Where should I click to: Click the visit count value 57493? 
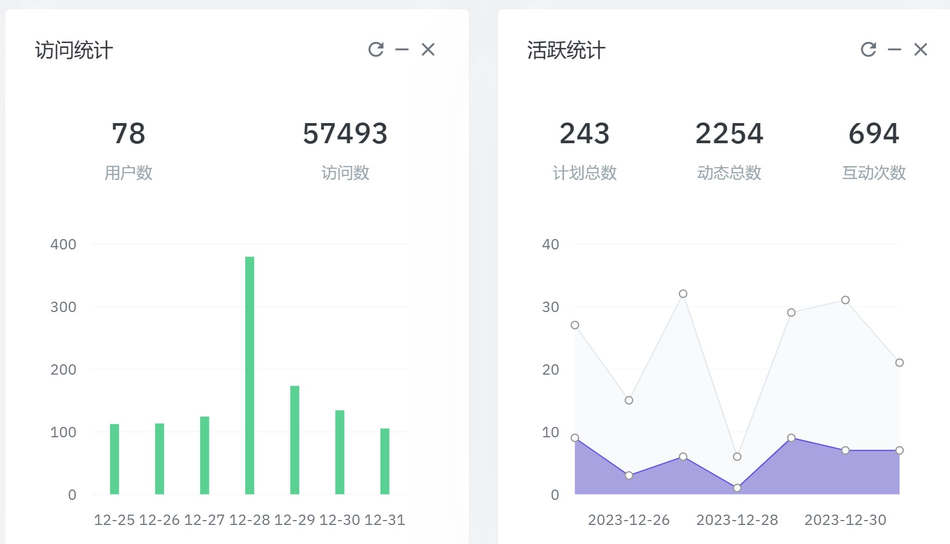tap(345, 133)
